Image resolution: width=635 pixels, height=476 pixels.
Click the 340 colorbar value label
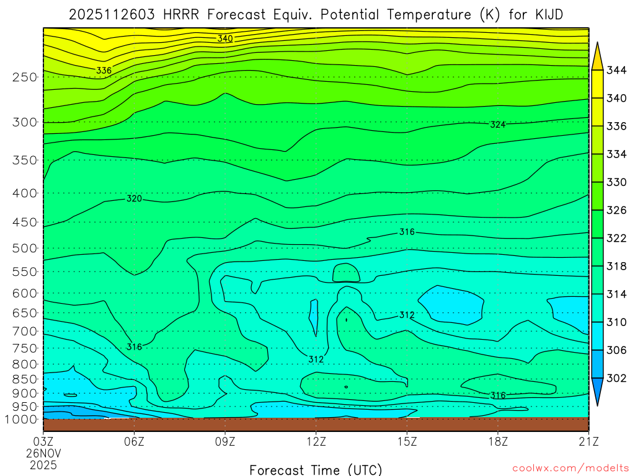[x=616, y=99]
